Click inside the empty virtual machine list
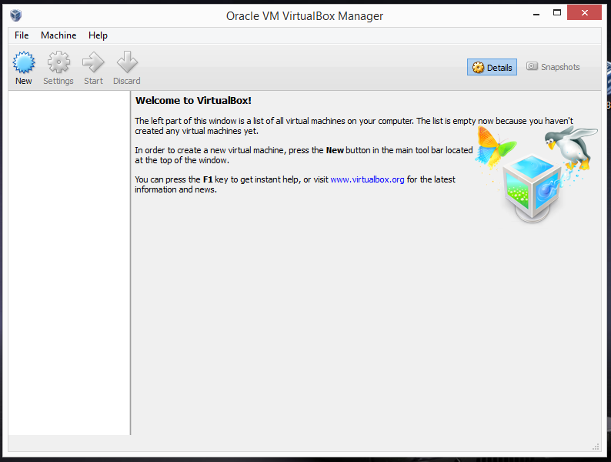Image resolution: width=611 pixels, height=462 pixels. (68, 262)
